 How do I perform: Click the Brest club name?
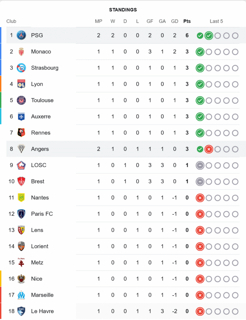38,181
